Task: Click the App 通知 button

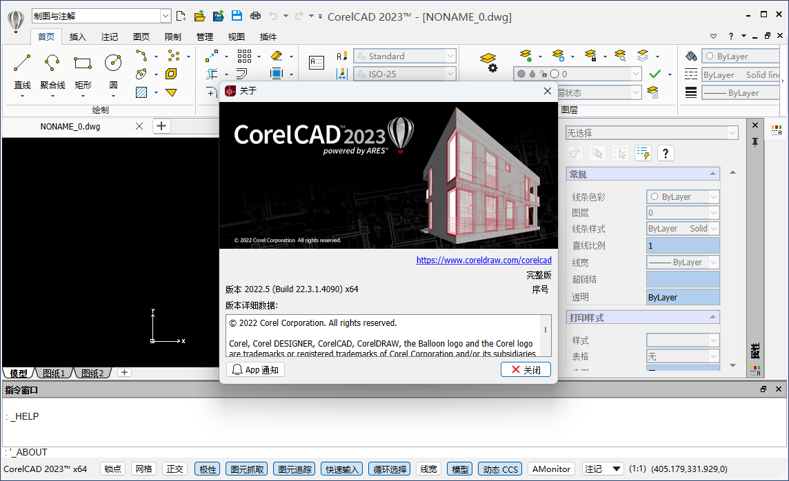Action: point(256,369)
